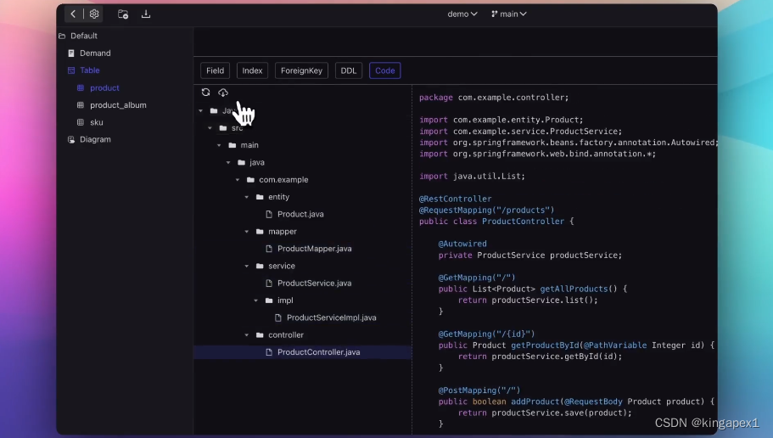Click the folder settings icon in top bar
The width and height of the screenshot is (773, 438).
123,14
